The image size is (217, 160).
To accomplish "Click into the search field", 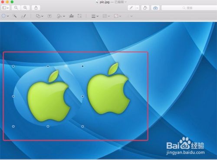I will click(189, 8).
